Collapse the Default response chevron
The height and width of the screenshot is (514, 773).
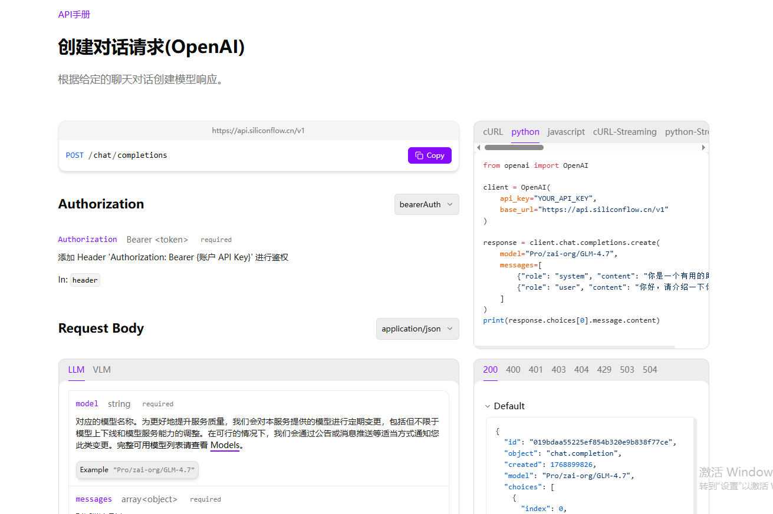[x=488, y=406]
